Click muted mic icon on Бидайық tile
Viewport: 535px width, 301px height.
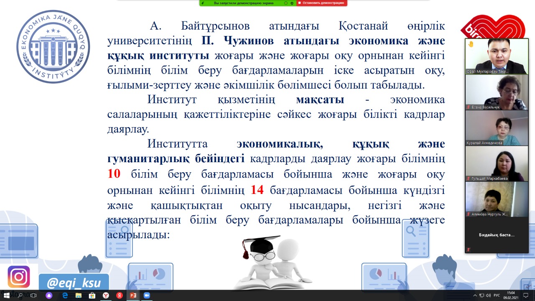pos(469,250)
